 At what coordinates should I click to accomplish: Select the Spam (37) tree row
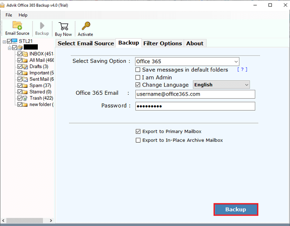click(40, 86)
